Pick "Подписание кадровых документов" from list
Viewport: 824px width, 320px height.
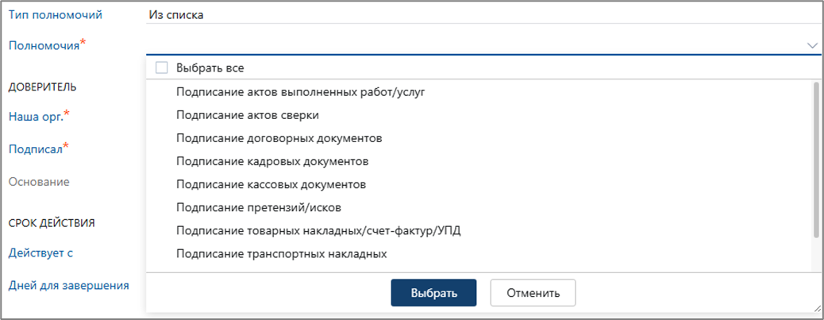(272, 162)
